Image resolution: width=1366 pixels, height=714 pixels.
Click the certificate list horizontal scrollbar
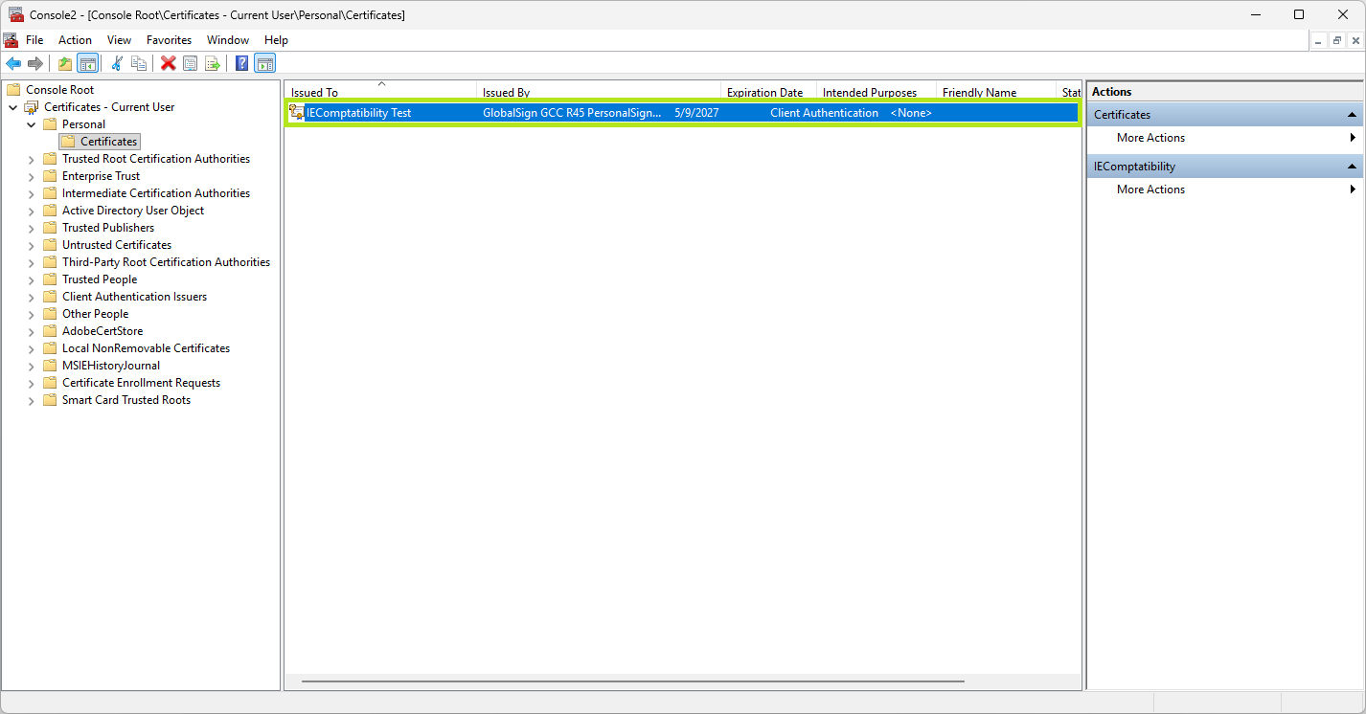(x=632, y=681)
